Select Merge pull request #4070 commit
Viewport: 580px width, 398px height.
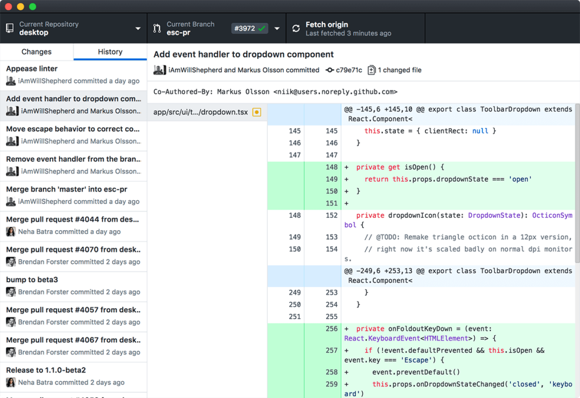[x=73, y=256]
